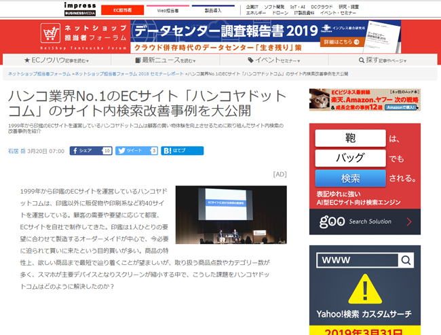Click the Facebook share count 10
The image size is (441, 335).
[107, 151]
